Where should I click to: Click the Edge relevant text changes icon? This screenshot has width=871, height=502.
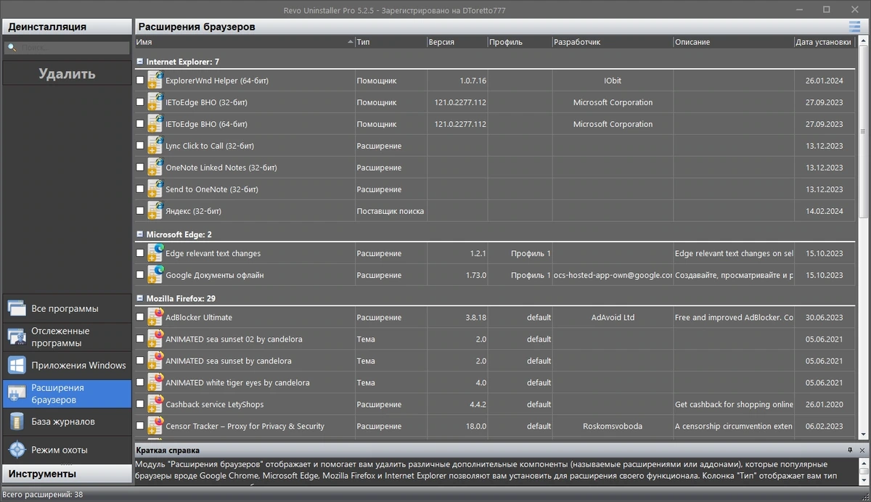[x=155, y=253]
